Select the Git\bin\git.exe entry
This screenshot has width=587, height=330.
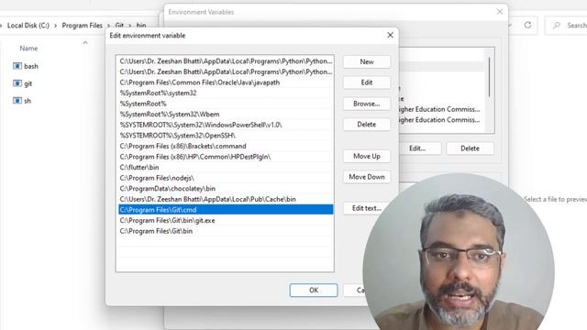tap(226, 220)
